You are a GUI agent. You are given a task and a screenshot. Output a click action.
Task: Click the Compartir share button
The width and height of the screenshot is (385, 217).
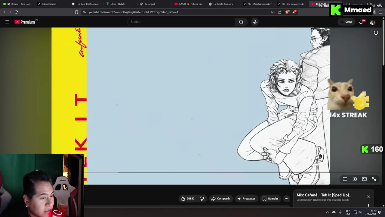click(x=220, y=199)
